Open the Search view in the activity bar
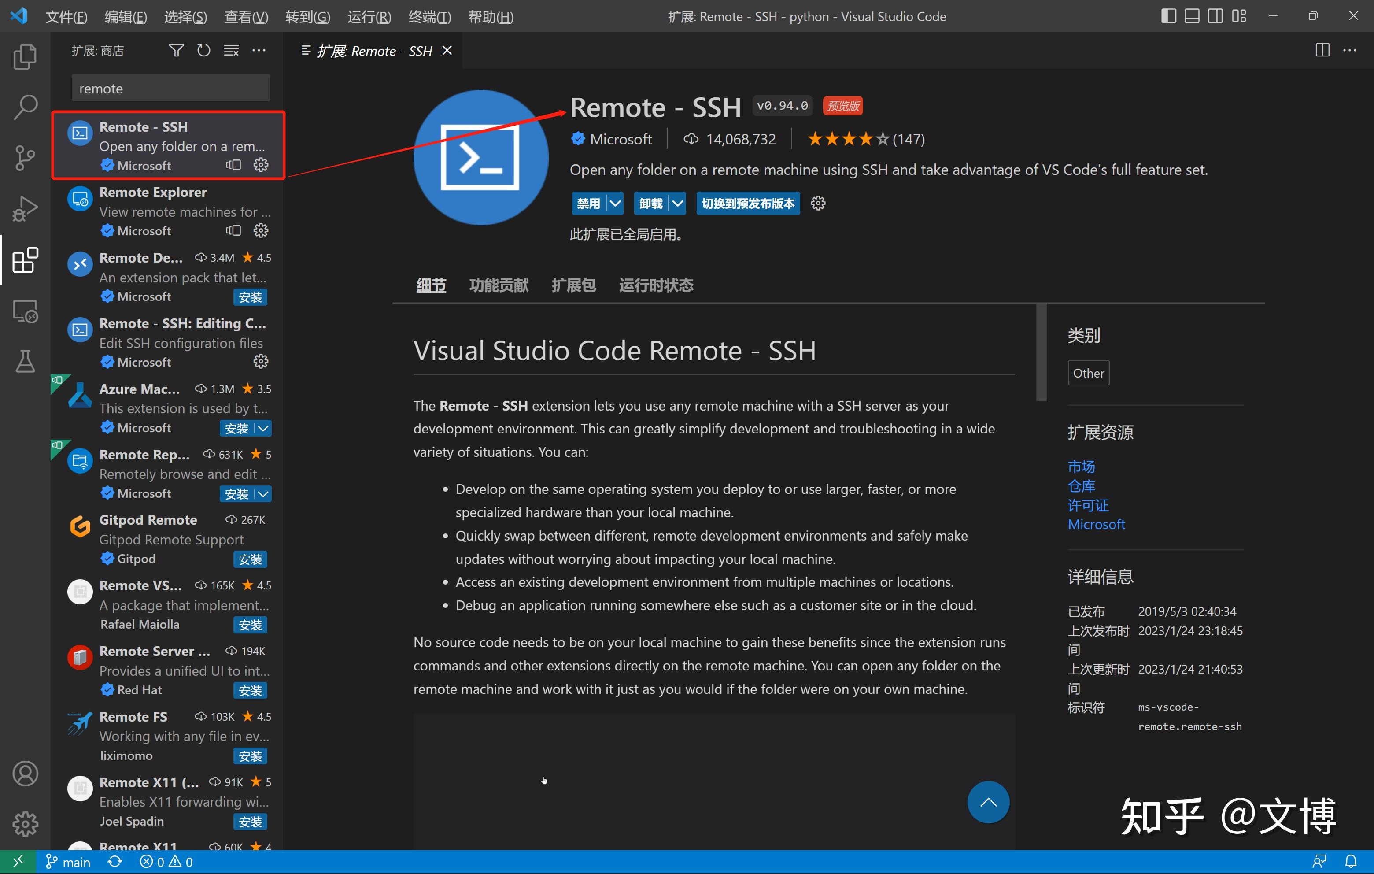Image resolution: width=1374 pixels, height=874 pixels. pyautogui.click(x=25, y=106)
